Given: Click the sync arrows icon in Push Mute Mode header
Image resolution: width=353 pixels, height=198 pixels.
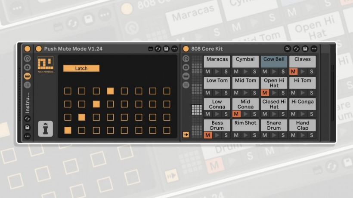Looking at the screenshot, I should (158, 49).
